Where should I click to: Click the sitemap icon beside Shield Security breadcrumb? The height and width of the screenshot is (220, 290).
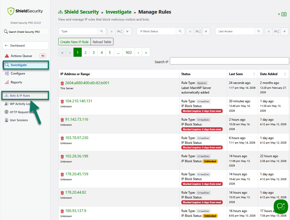coord(60,12)
